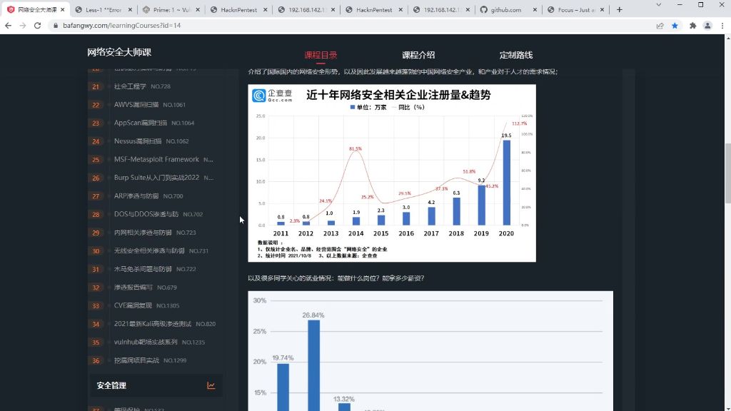Click the page vertical scrollbar thumb

tap(727, 173)
